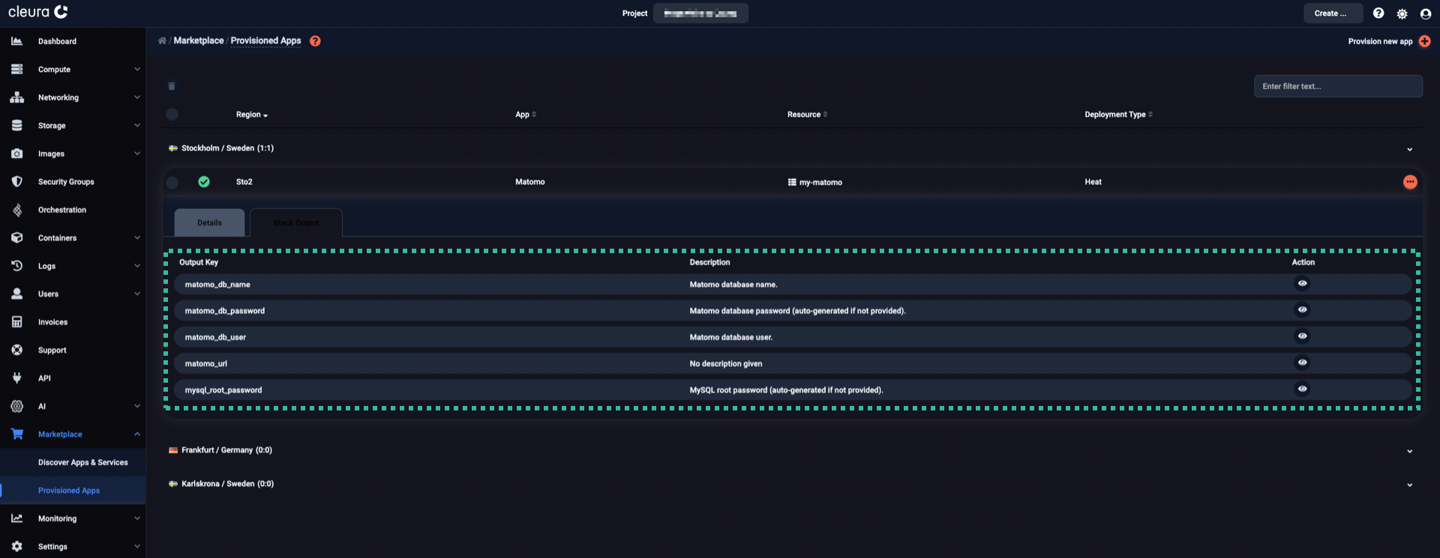Reveal the matomo_db_user value

tap(1302, 336)
